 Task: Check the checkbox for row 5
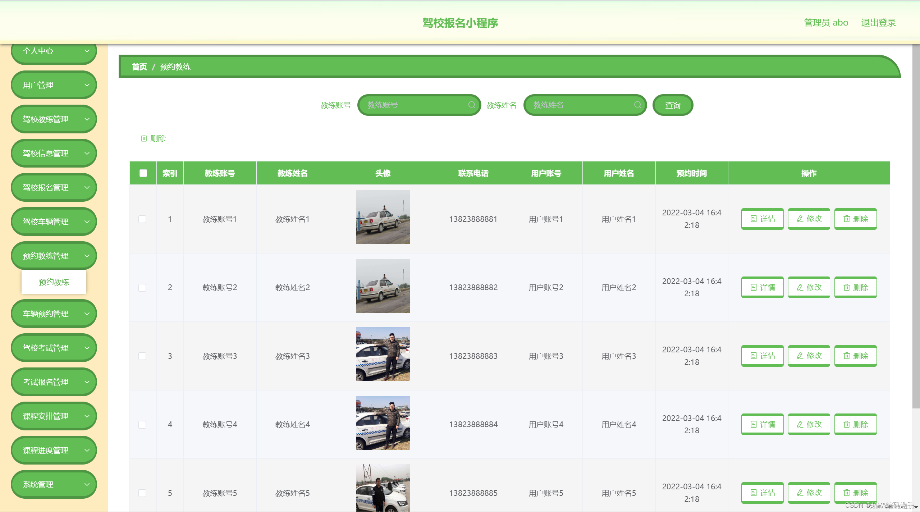(142, 493)
